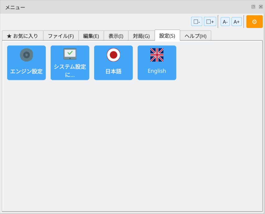Viewport: 265px width, 214px height.
Task: Decrease font size via the A- icon
Action: (225, 21)
